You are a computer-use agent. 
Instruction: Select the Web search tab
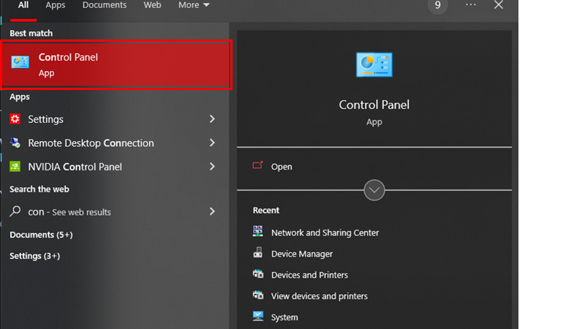coord(152,5)
